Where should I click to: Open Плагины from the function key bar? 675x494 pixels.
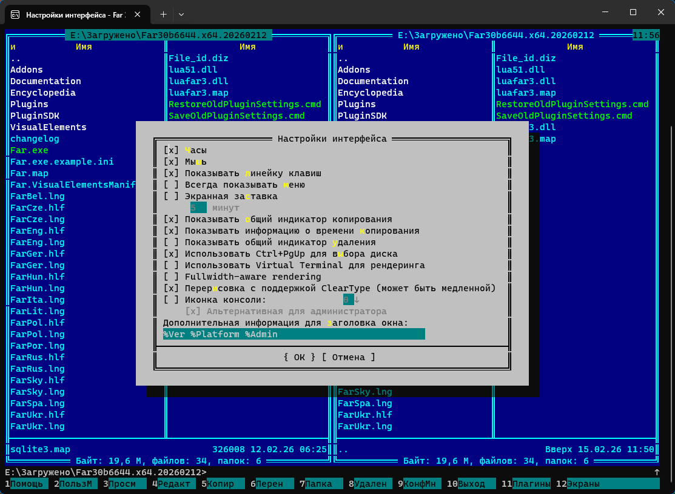[x=531, y=484]
